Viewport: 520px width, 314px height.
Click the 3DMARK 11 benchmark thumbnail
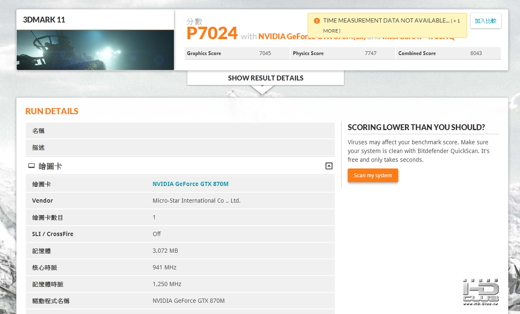point(95,50)
